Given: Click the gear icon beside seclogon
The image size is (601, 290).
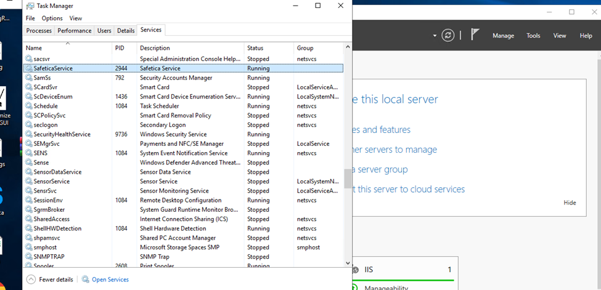Looking at the screenshot, I should click(29, 125).
